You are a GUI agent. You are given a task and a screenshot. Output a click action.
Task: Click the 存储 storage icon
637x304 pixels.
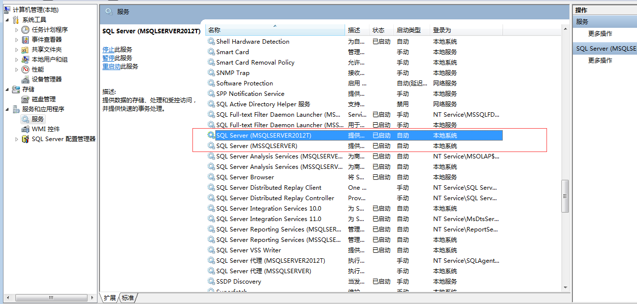tap(16, 89)
